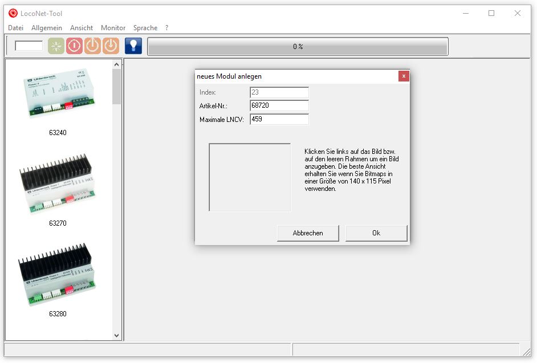Close the LocoNet-Tool window

tap(518, 13)
